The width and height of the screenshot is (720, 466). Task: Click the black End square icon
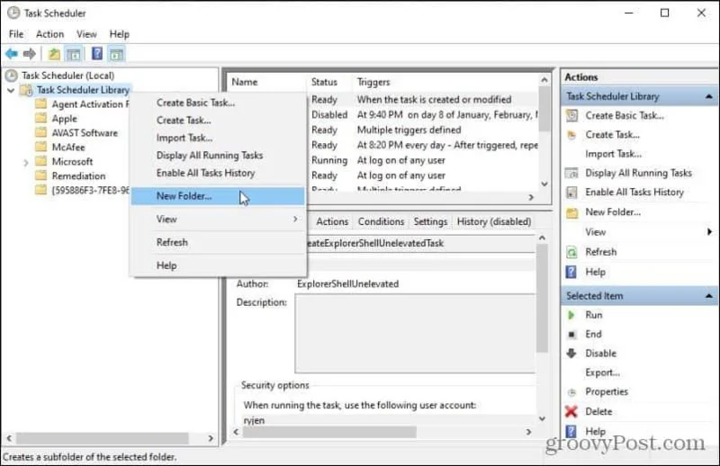[x=571, y=335]
